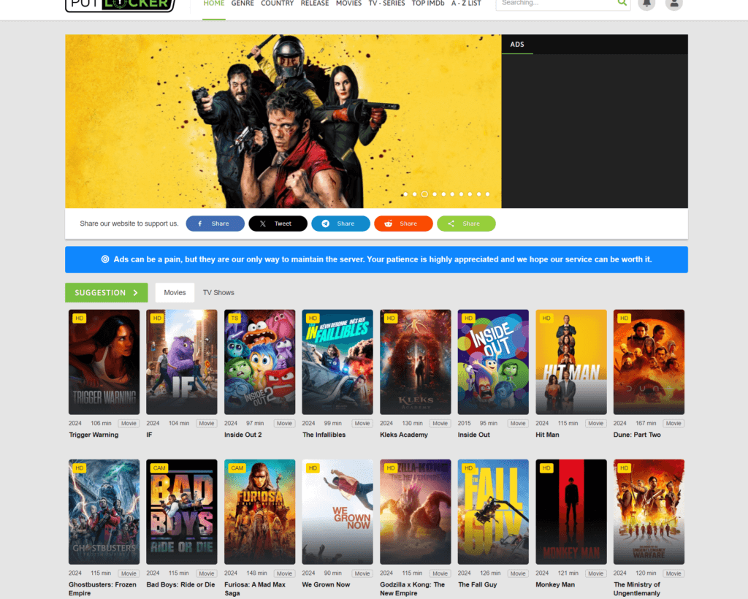Share the site on Facebook
This screenshot has width=748, height=599.
pos(215,224)
